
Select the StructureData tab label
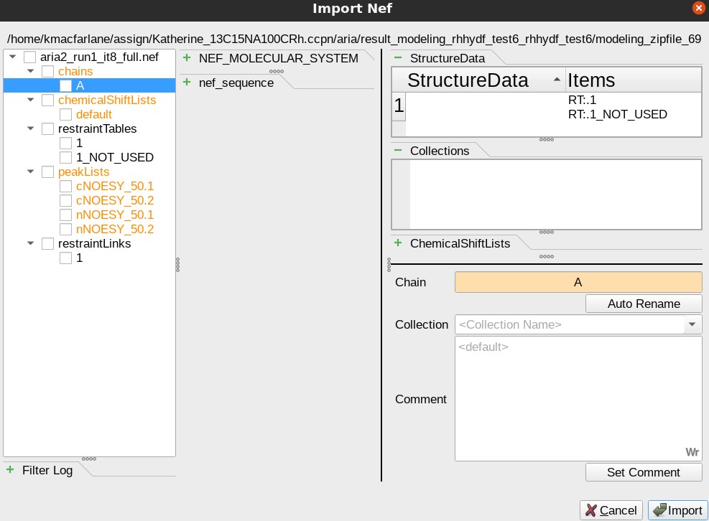(x=448, y=58)
